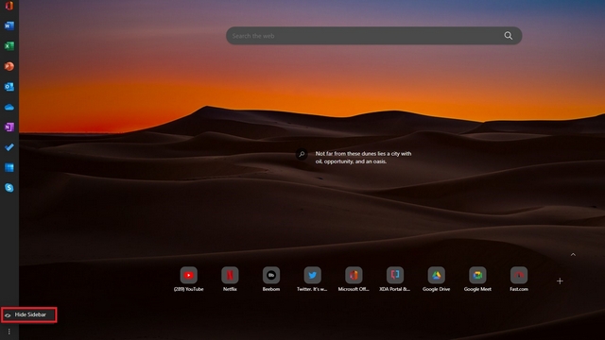Open the Twitter quick link tile
Screen dimensions: 605x340
[x=312, y=280]
